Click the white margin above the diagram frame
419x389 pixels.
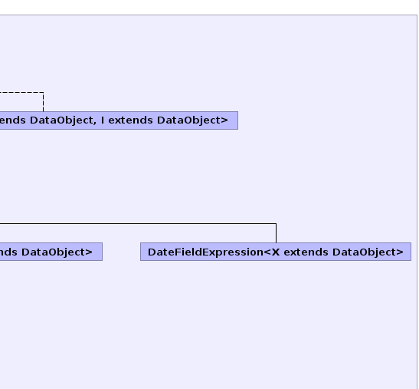(x=210, y=7)
